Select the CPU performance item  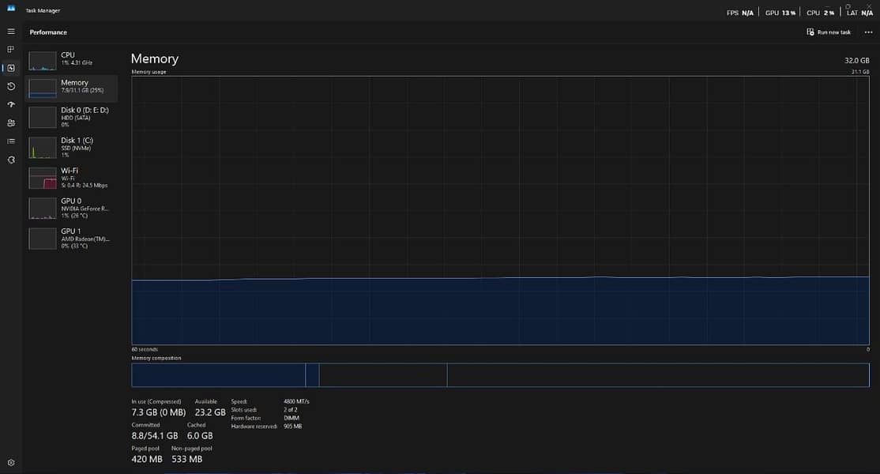pos(71,60)
